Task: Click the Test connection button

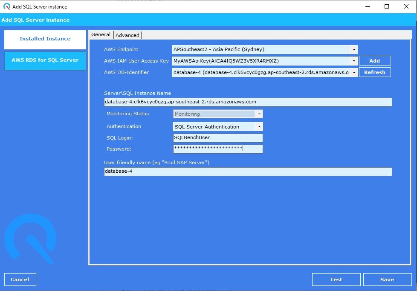Action: click(x=336, y=280)
